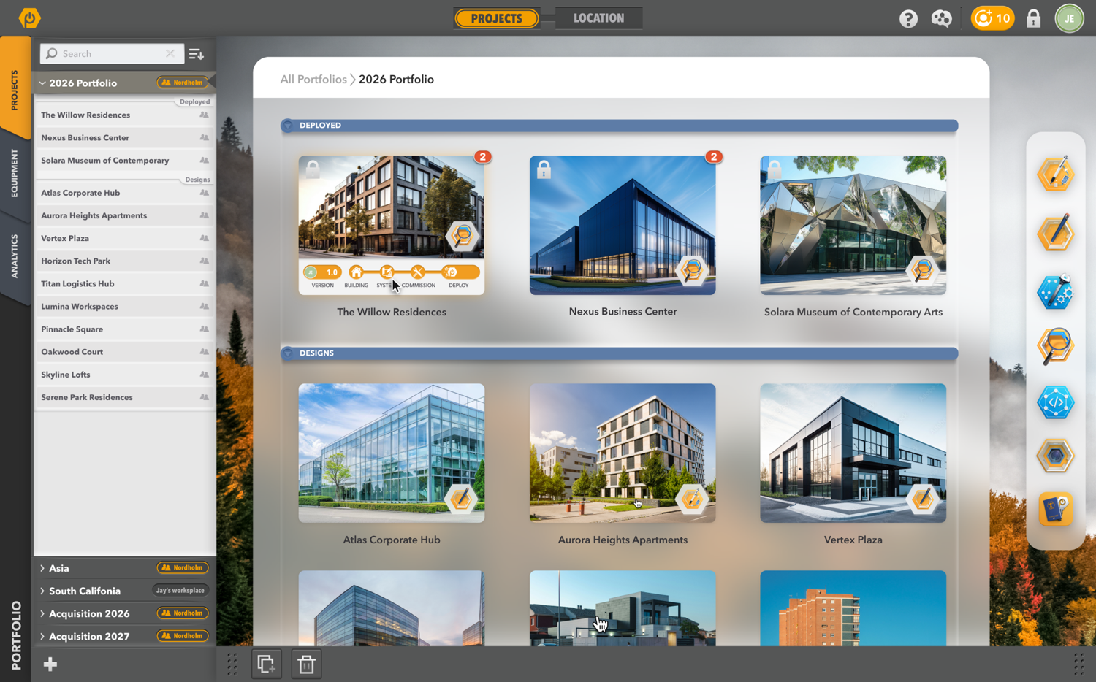Go to All Portfolios breadcrumb link
Screen dimensions: 1096x682
[x=313, y=80]
